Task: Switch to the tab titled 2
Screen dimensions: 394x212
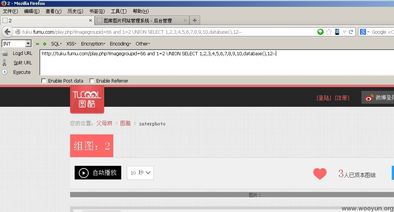Action: 47,20
